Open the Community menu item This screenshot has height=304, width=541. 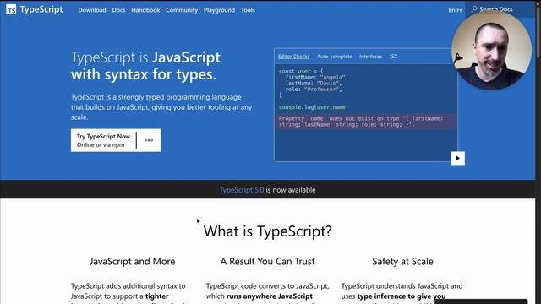pos(182,10)
